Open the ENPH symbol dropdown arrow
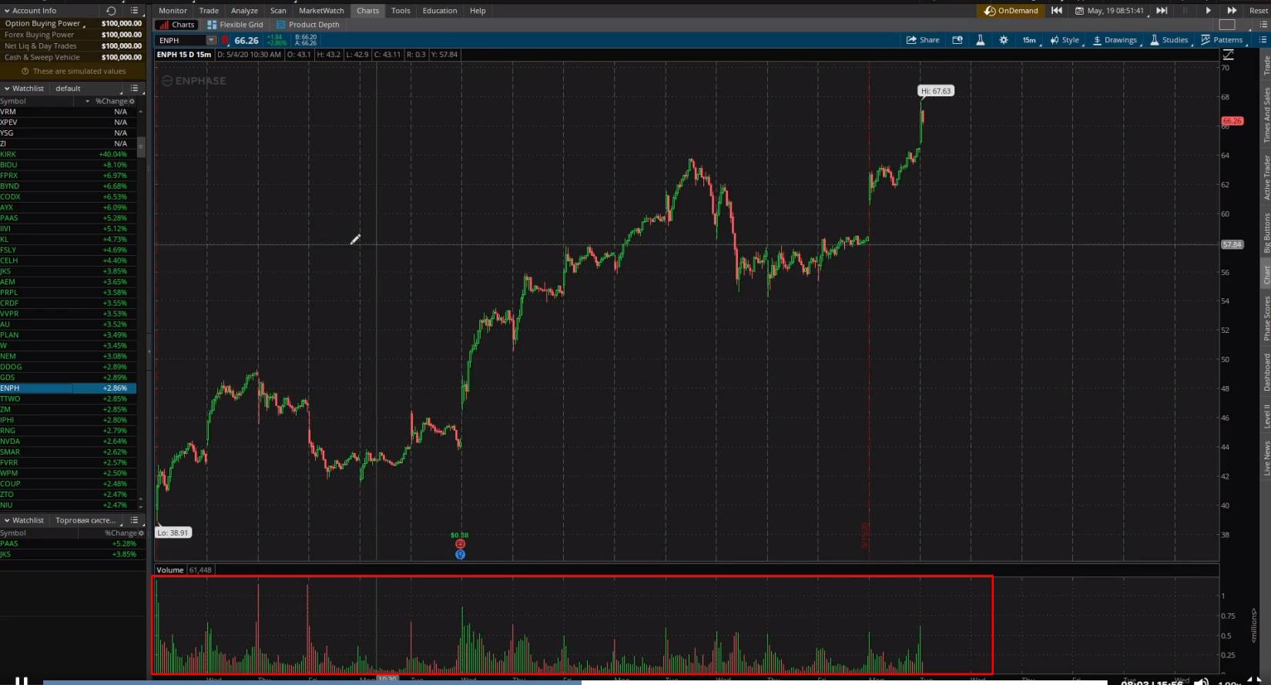1271x685 pixels. (211, 40)
